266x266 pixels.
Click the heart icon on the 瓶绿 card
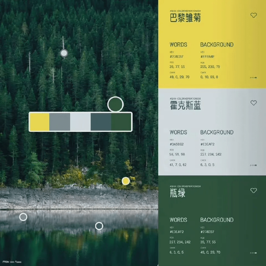(254, 191)
